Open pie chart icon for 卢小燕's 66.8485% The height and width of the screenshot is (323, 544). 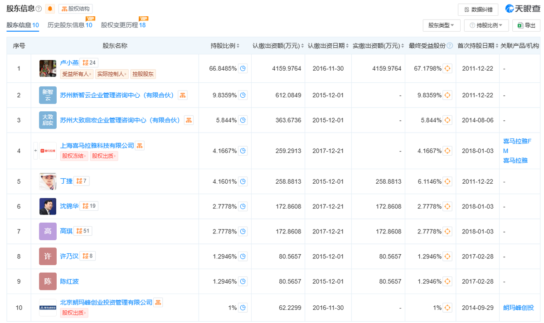point(243,68)
